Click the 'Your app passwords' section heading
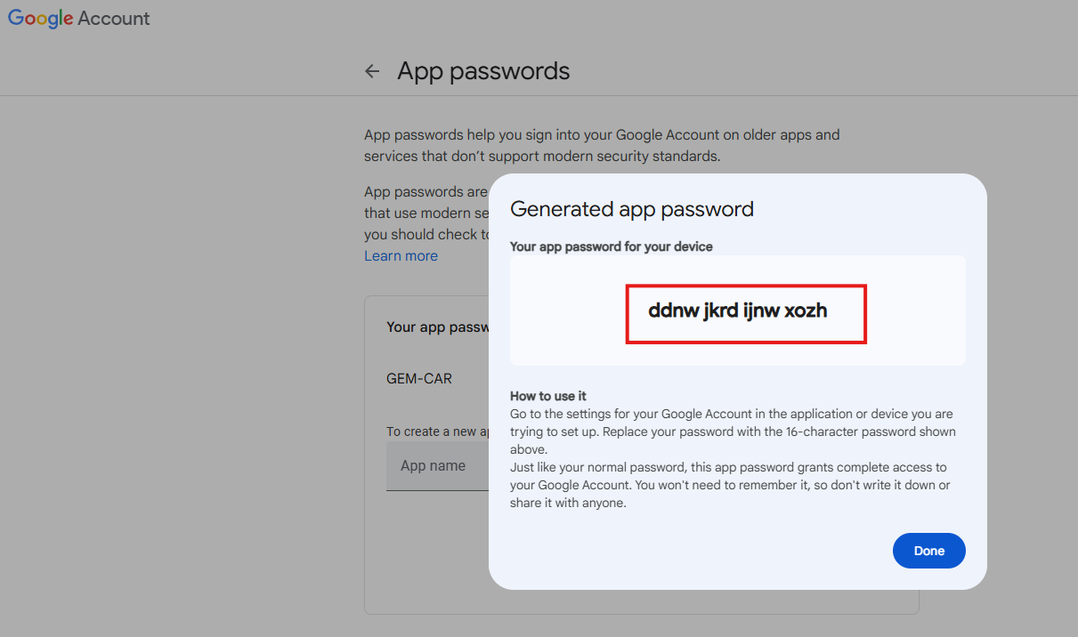The width and height of the screenshot is (1078, 637). [437, 327]
